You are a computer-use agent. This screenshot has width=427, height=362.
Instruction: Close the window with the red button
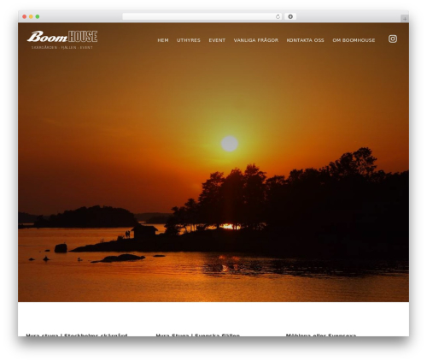click(25, 17)
